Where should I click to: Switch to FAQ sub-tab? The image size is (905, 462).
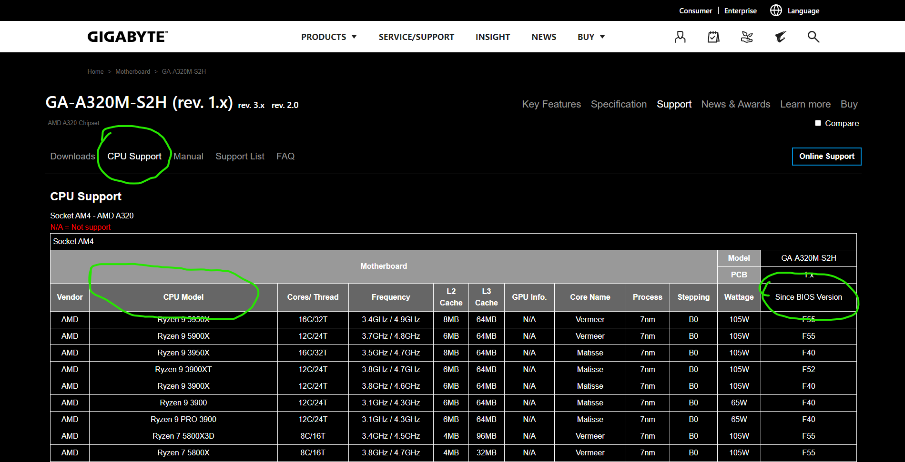click(x=285, y=156)
